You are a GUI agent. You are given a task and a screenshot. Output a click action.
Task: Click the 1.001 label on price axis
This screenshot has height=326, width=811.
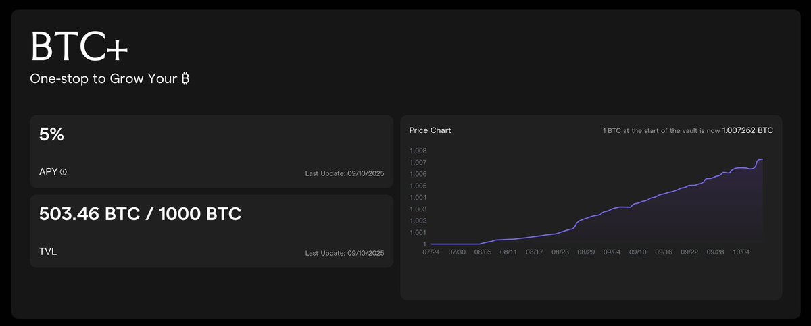[418, 232]
